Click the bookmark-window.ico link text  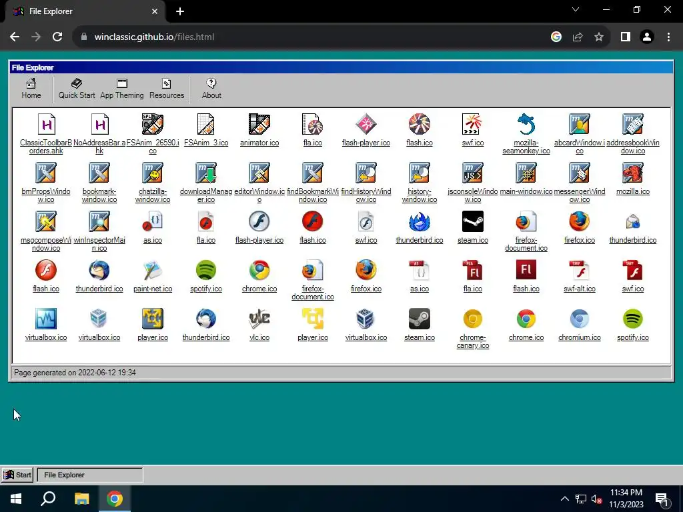click(x=99, y=195)
